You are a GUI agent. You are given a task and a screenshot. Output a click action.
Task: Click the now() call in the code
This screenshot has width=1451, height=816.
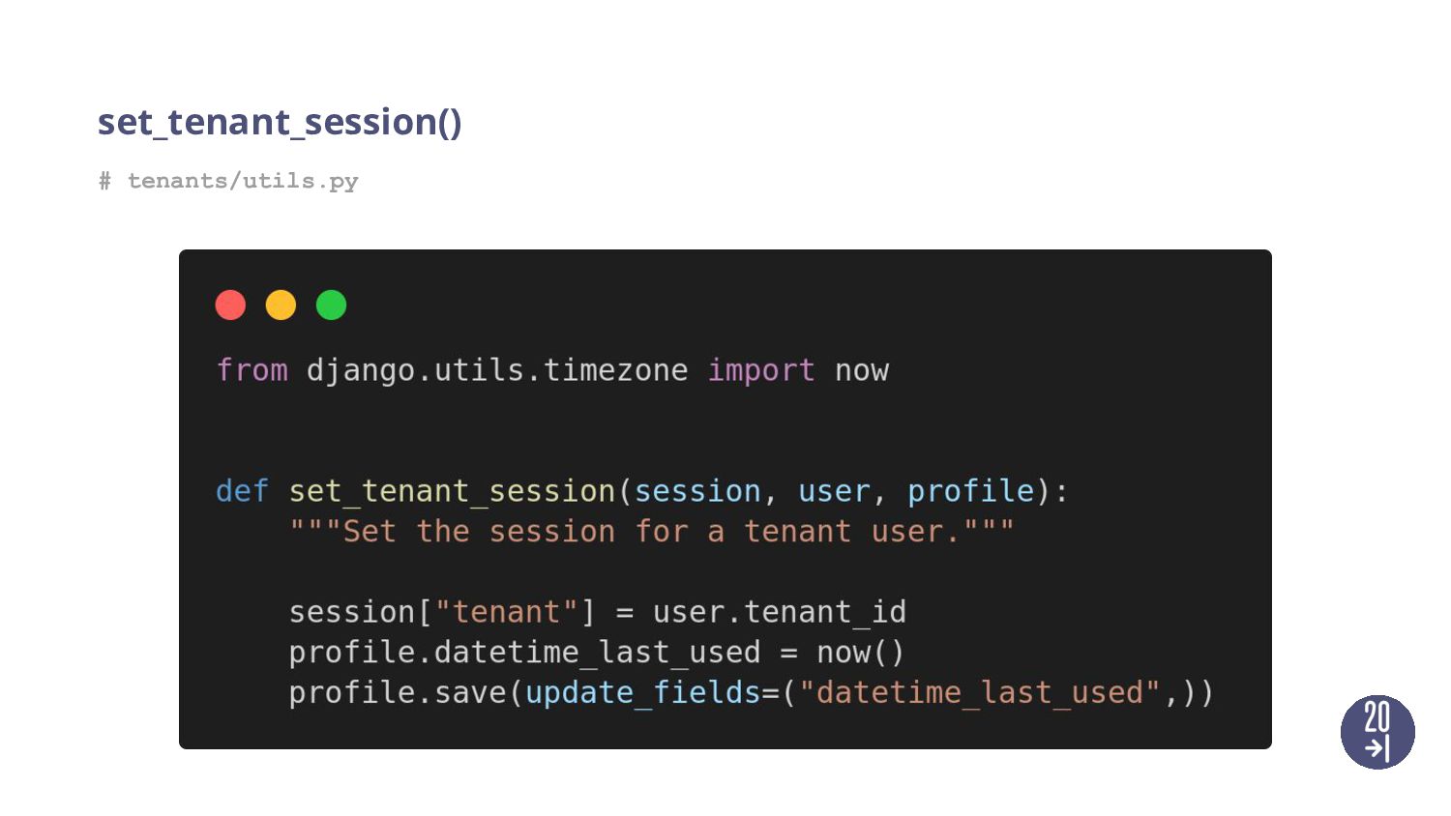click(x=860, y=653)
